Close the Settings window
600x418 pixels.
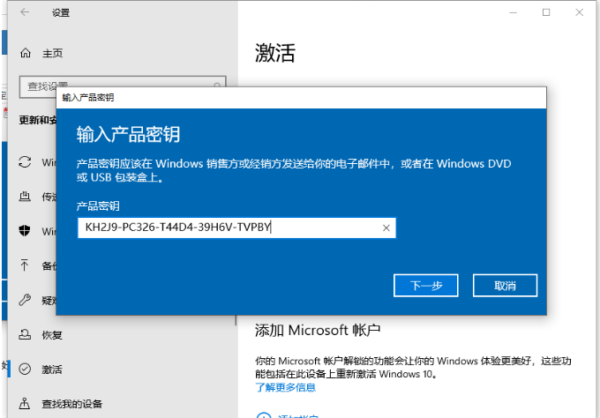[x=582, y=12]
